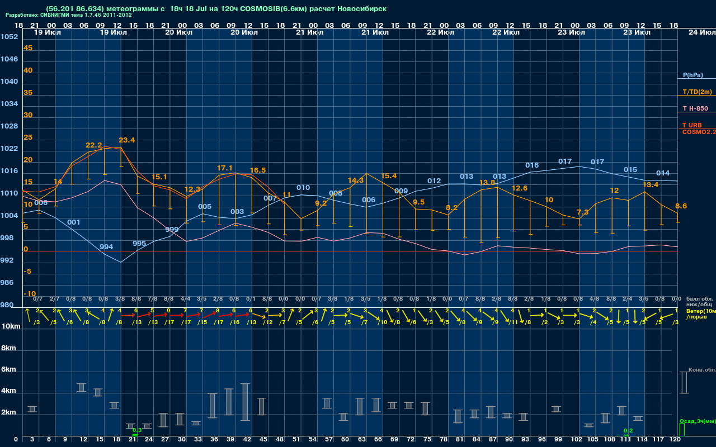Click the blue line under P(hPa) legend
Viewport: 716px width, 447px height.
(x=696, y=79)
